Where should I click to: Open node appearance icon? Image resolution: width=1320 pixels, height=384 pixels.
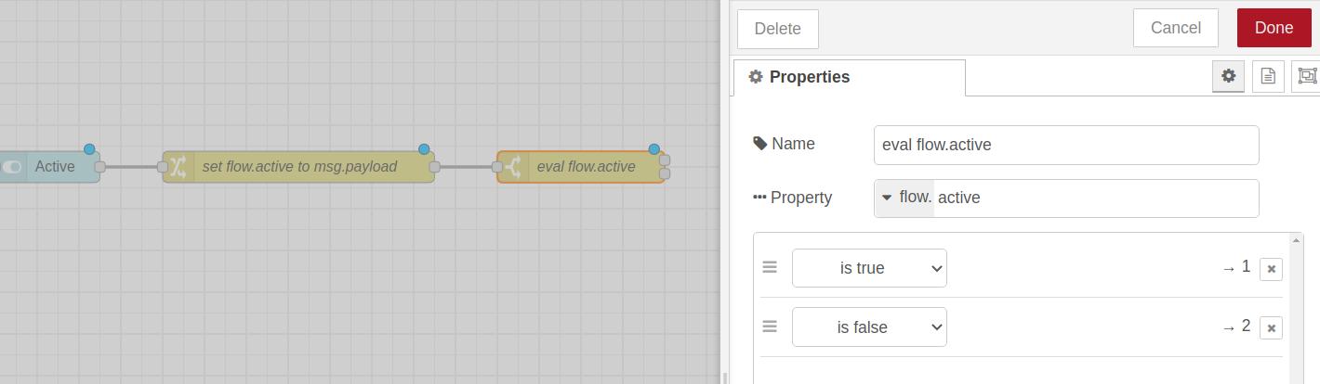(1306, 76)
